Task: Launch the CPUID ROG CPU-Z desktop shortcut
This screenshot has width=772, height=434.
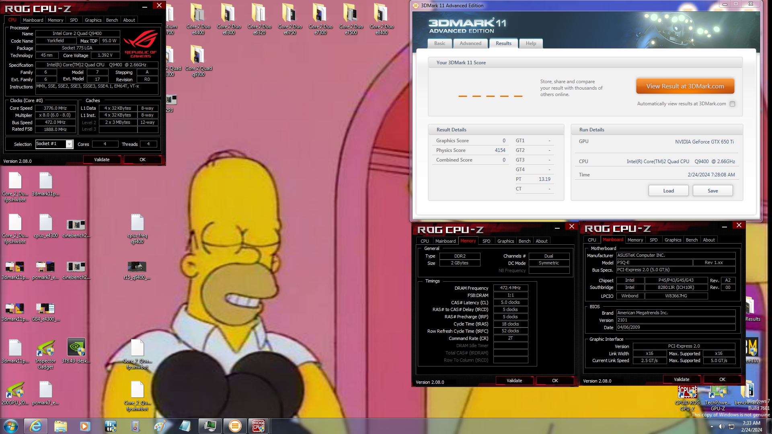Action: click(687, 398)
